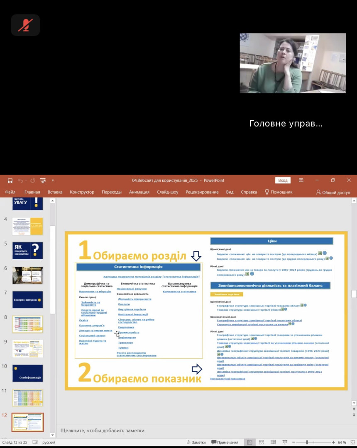This screenshot has height=448, width=357.
Task: Click the zoom in plus button
Action: tap(333, 442)
